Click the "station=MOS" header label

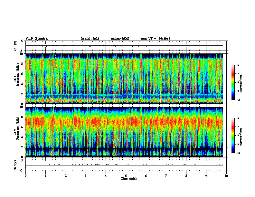point(120,39)
